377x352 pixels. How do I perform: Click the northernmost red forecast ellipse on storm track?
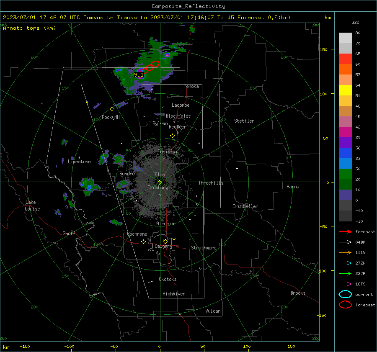(x=155, y=64)
